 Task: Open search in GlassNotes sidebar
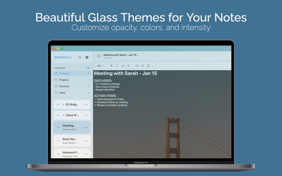[x=80, y=57]
